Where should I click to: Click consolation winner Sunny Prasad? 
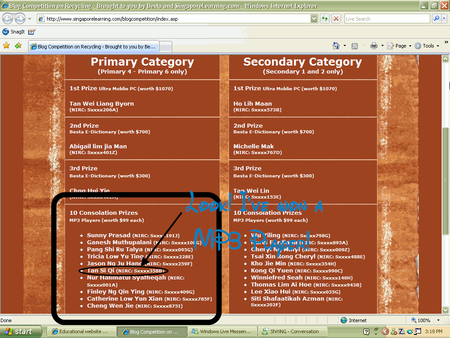(109, 235)
